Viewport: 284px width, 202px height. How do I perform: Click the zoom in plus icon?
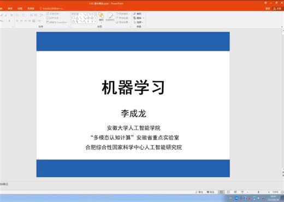(269, 192)
